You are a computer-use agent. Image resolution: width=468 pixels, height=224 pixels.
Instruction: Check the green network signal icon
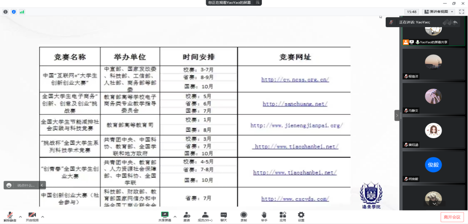click(22, 12)
